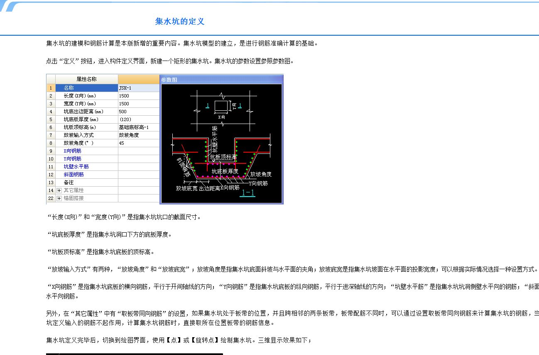Click the JSK-1 name value cell
The image size is (539, 355).
(x=139, y=88)
